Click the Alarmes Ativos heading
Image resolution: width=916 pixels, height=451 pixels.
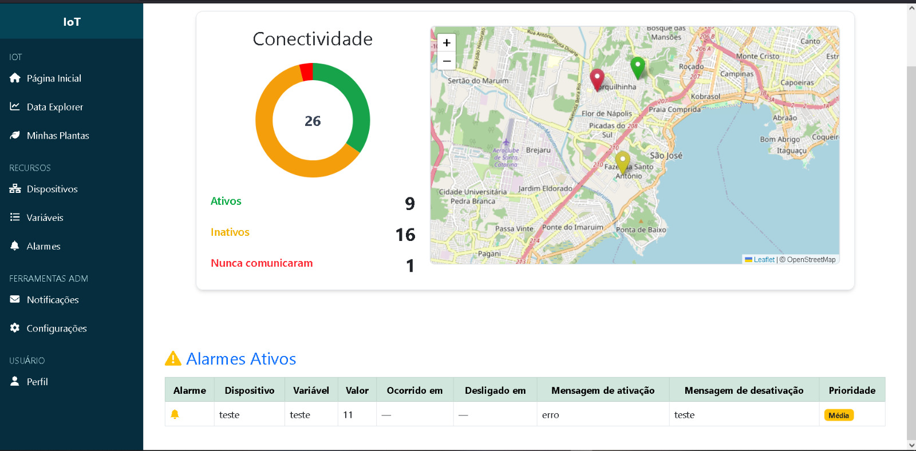click(241, 359)
